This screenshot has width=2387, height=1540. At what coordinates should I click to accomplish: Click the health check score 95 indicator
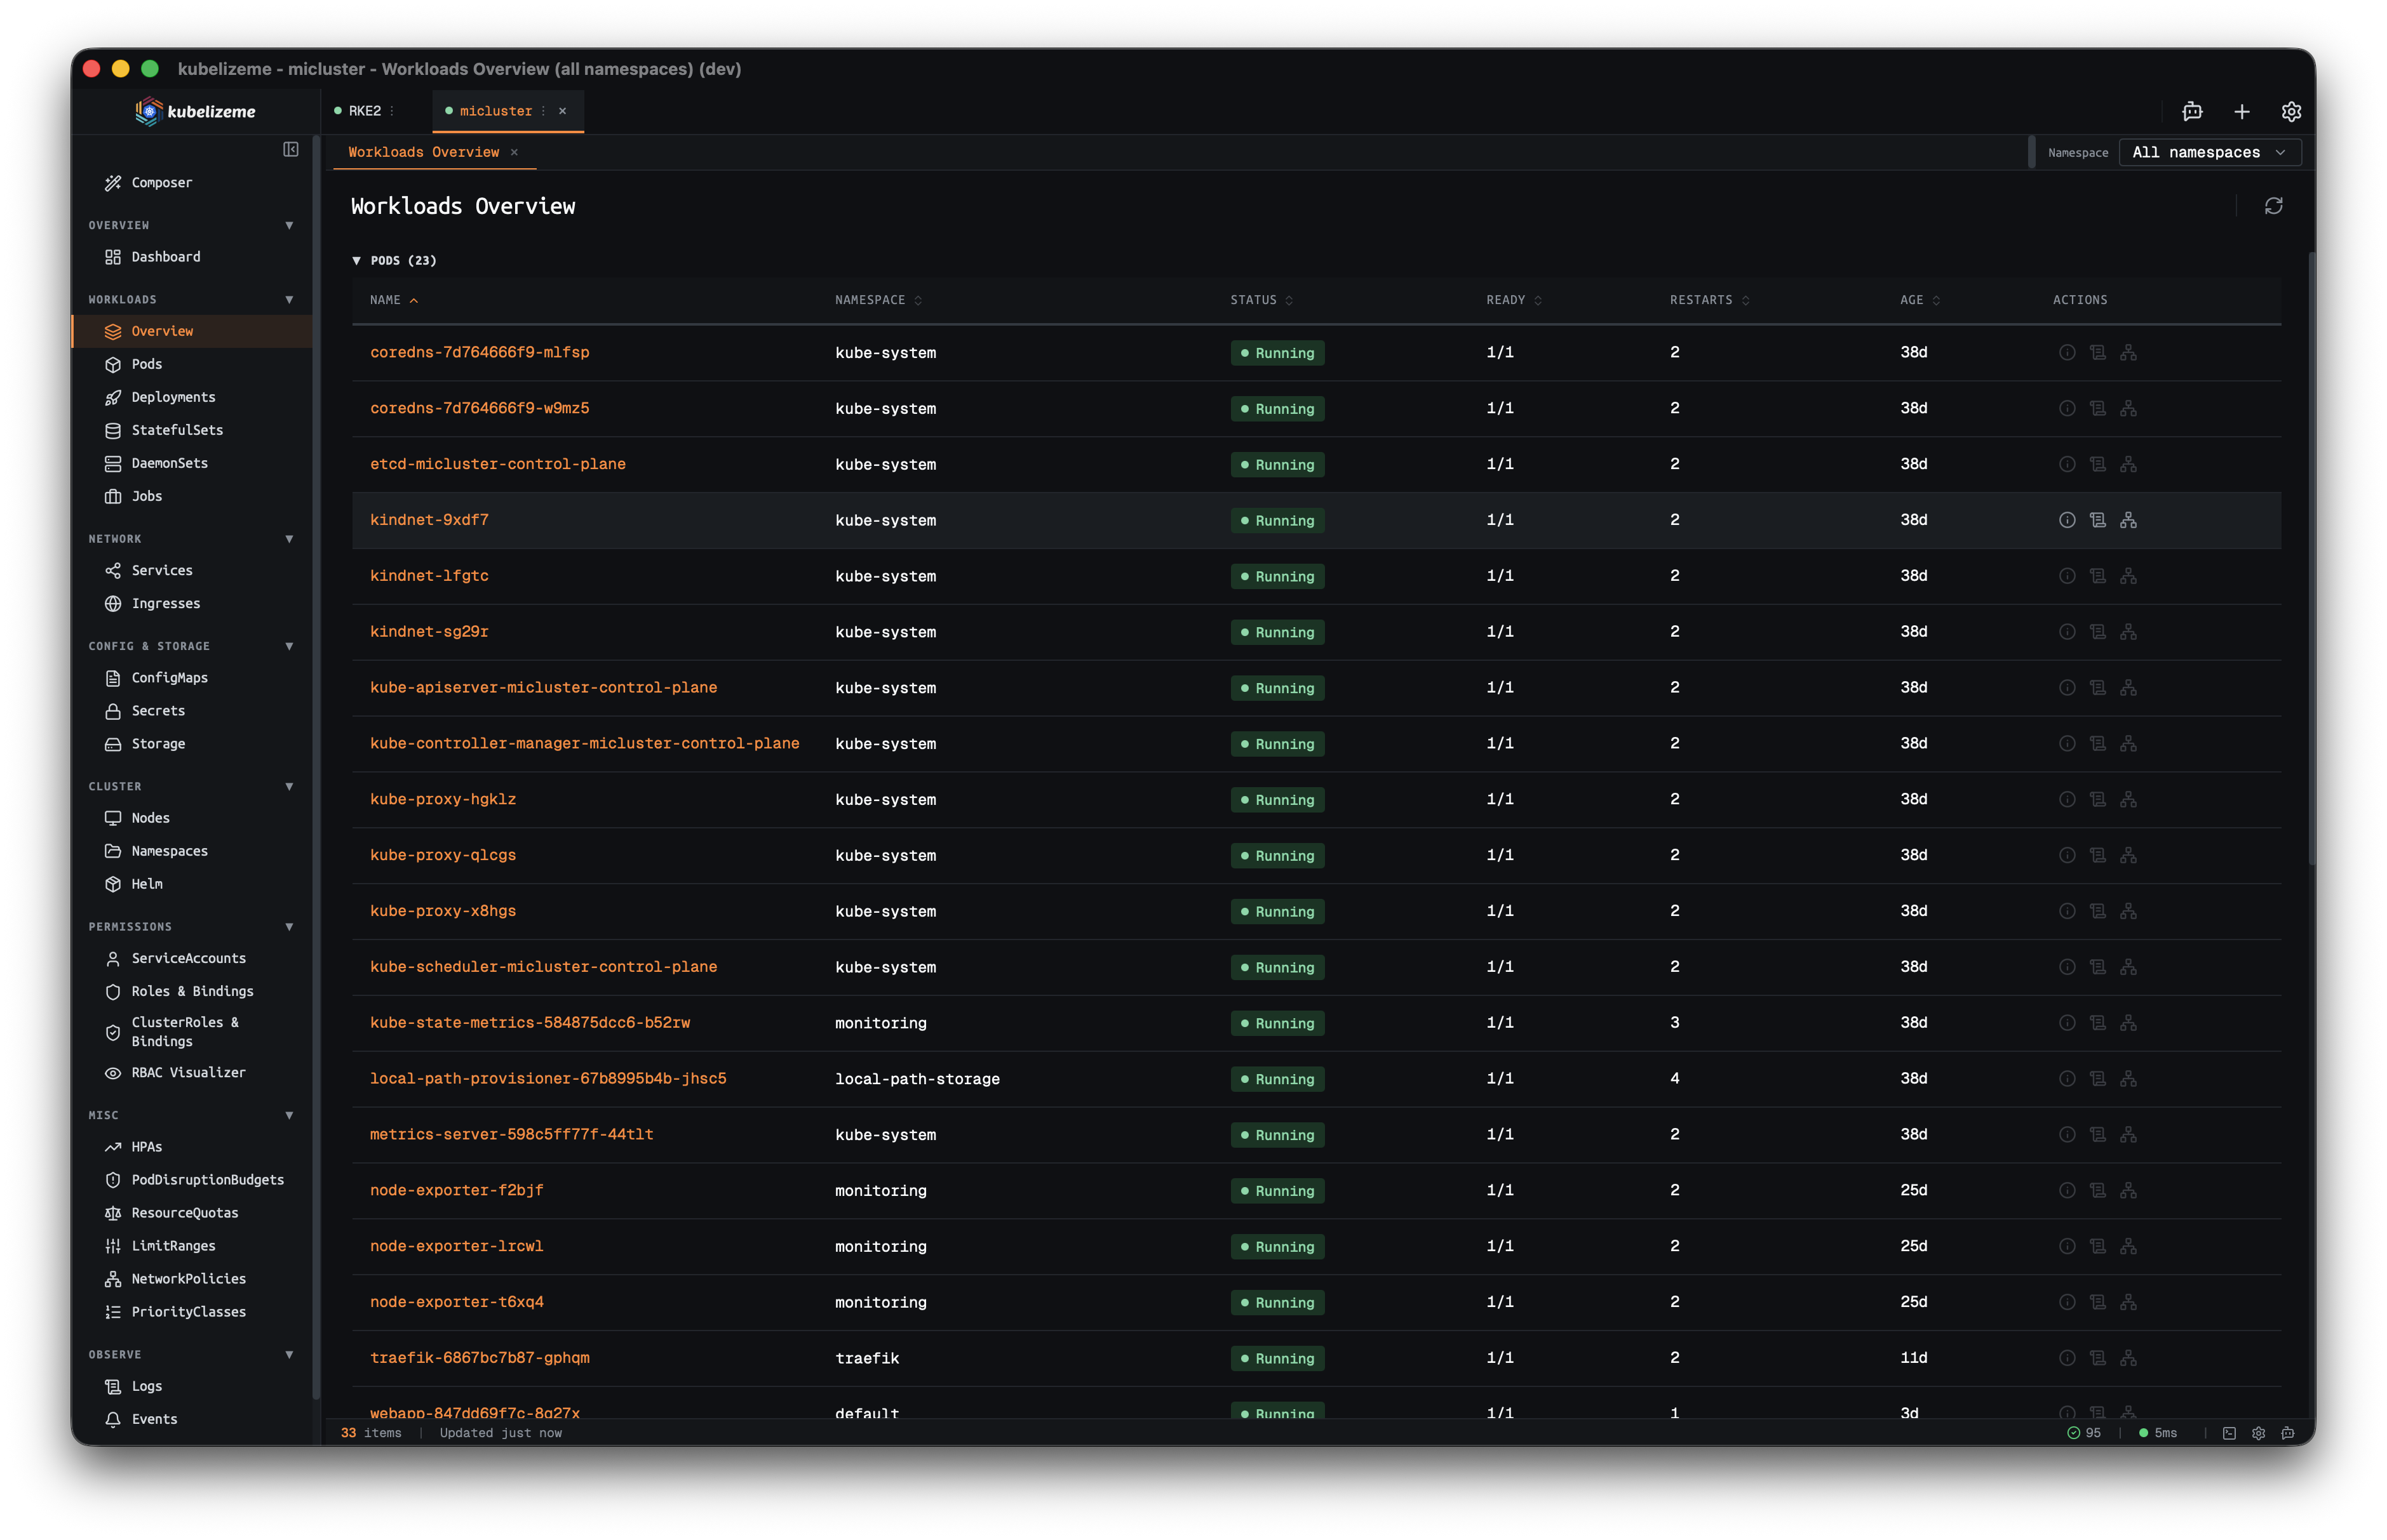coord(2084,1433)
